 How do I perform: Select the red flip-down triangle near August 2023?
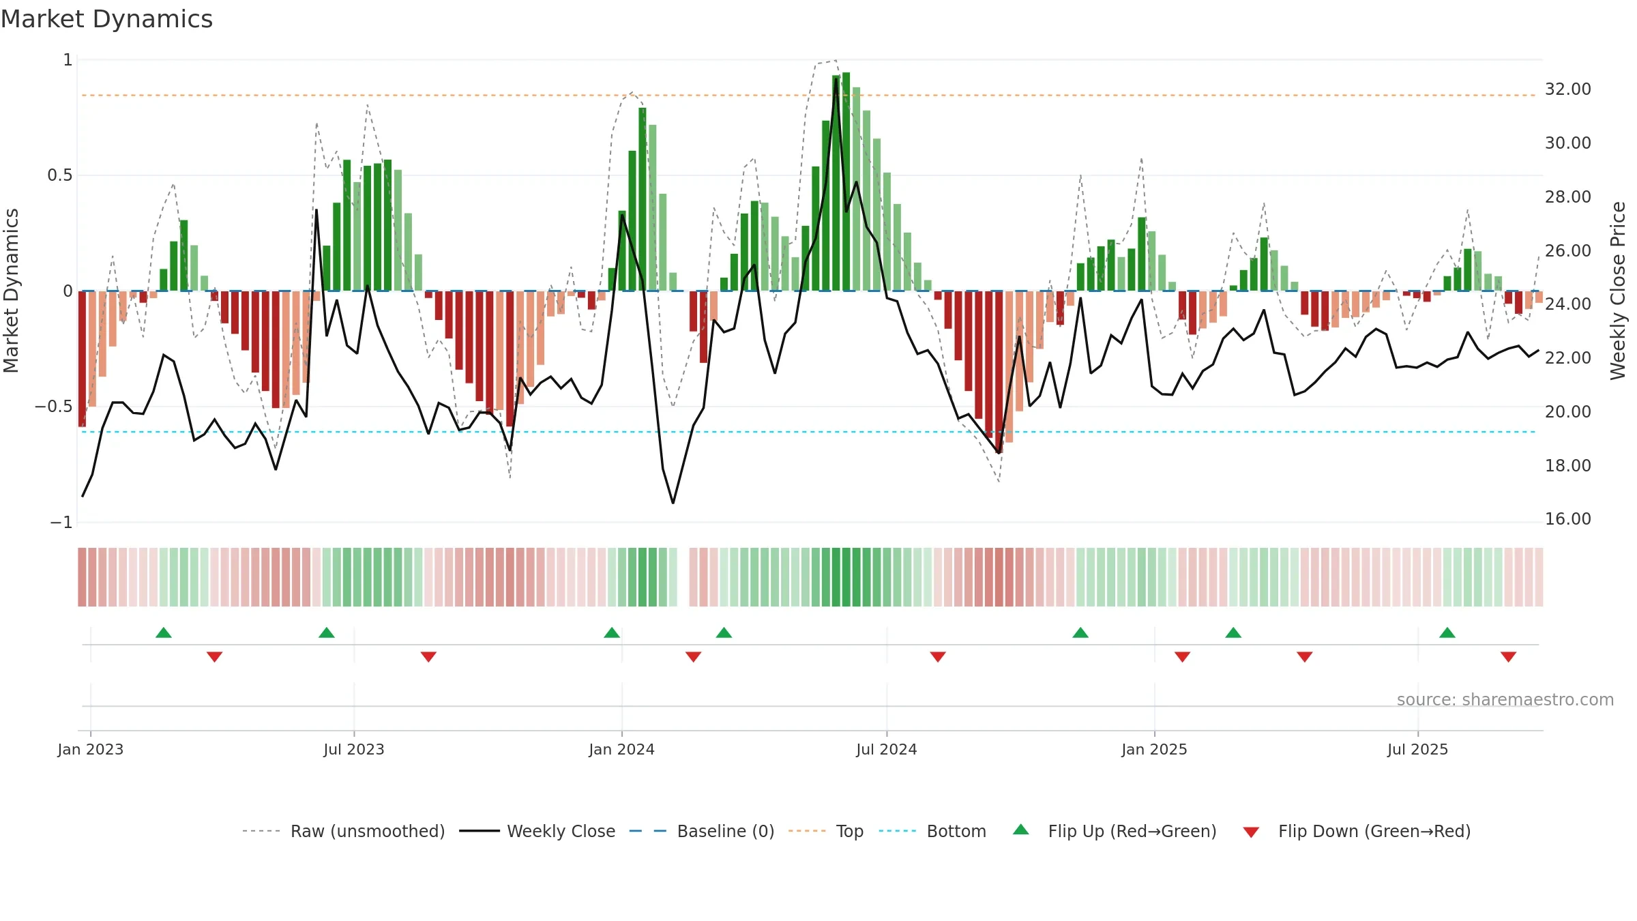[428, 657]
